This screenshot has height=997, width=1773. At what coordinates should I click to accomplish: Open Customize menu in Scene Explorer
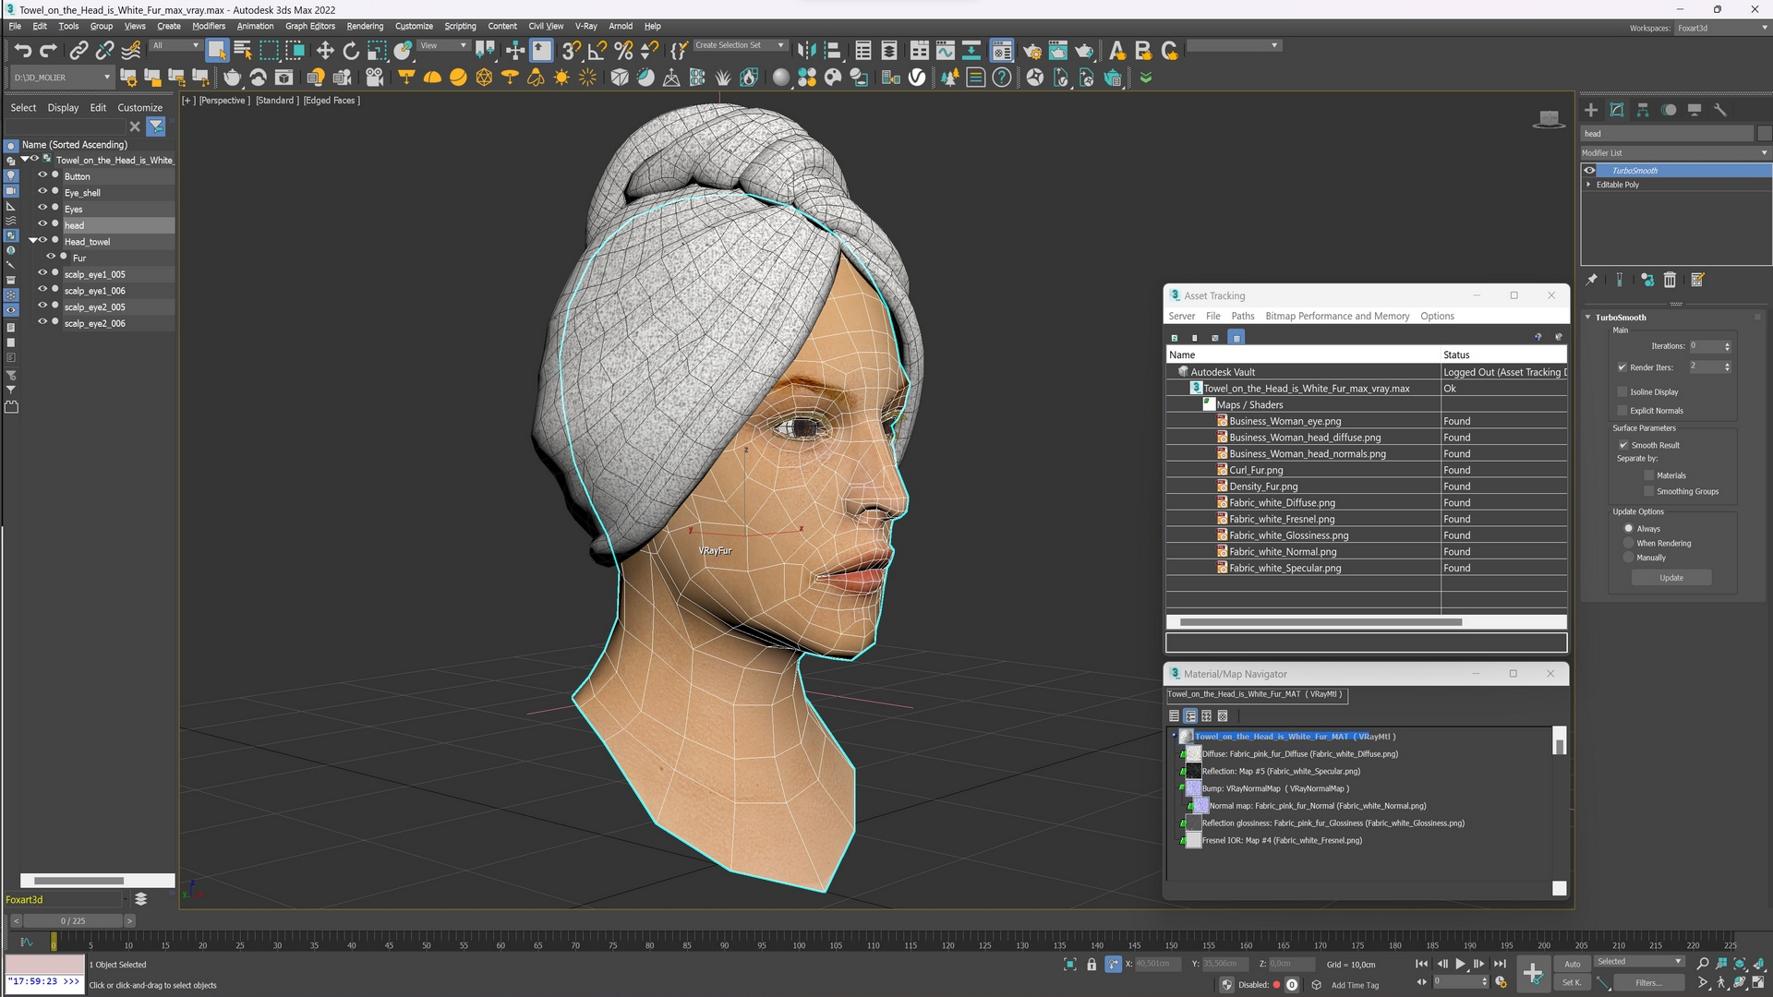point(139,108)
